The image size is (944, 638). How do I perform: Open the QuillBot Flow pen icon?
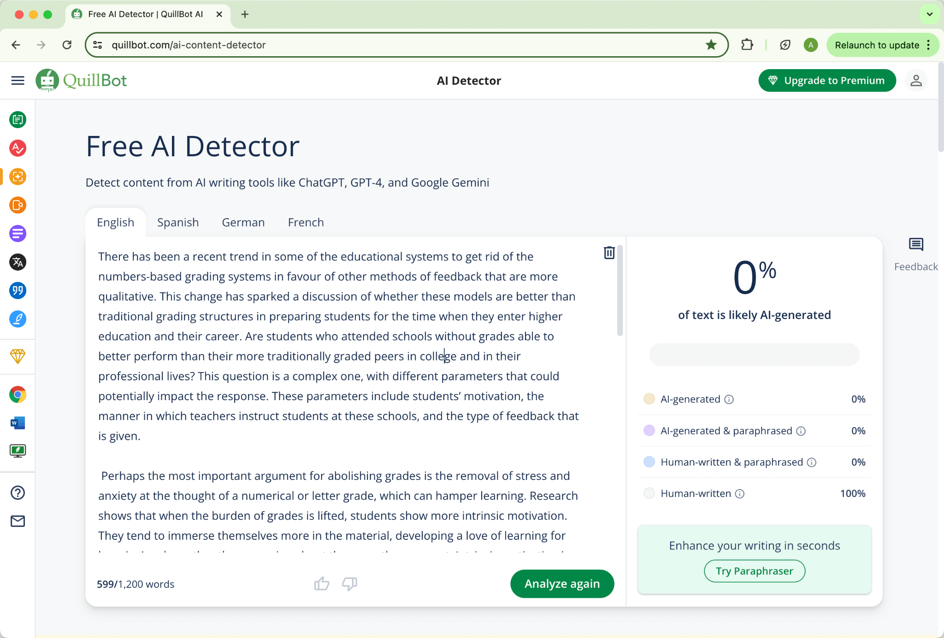pyautogui.click(x=18, y=319)
